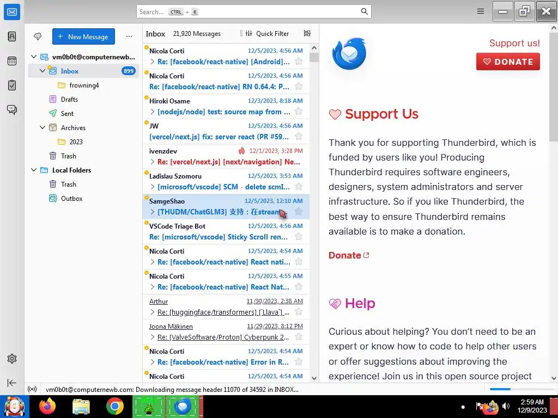
Task: Click the online status icon
Action: 32,389
